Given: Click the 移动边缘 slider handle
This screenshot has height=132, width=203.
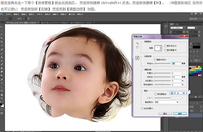Looking at the screenshot, I should pos(162,84).
